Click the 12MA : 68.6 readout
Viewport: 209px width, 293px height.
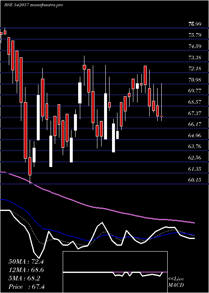[26, 270]
